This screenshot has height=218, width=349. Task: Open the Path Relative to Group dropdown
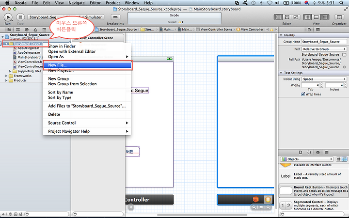pos(324,49)
